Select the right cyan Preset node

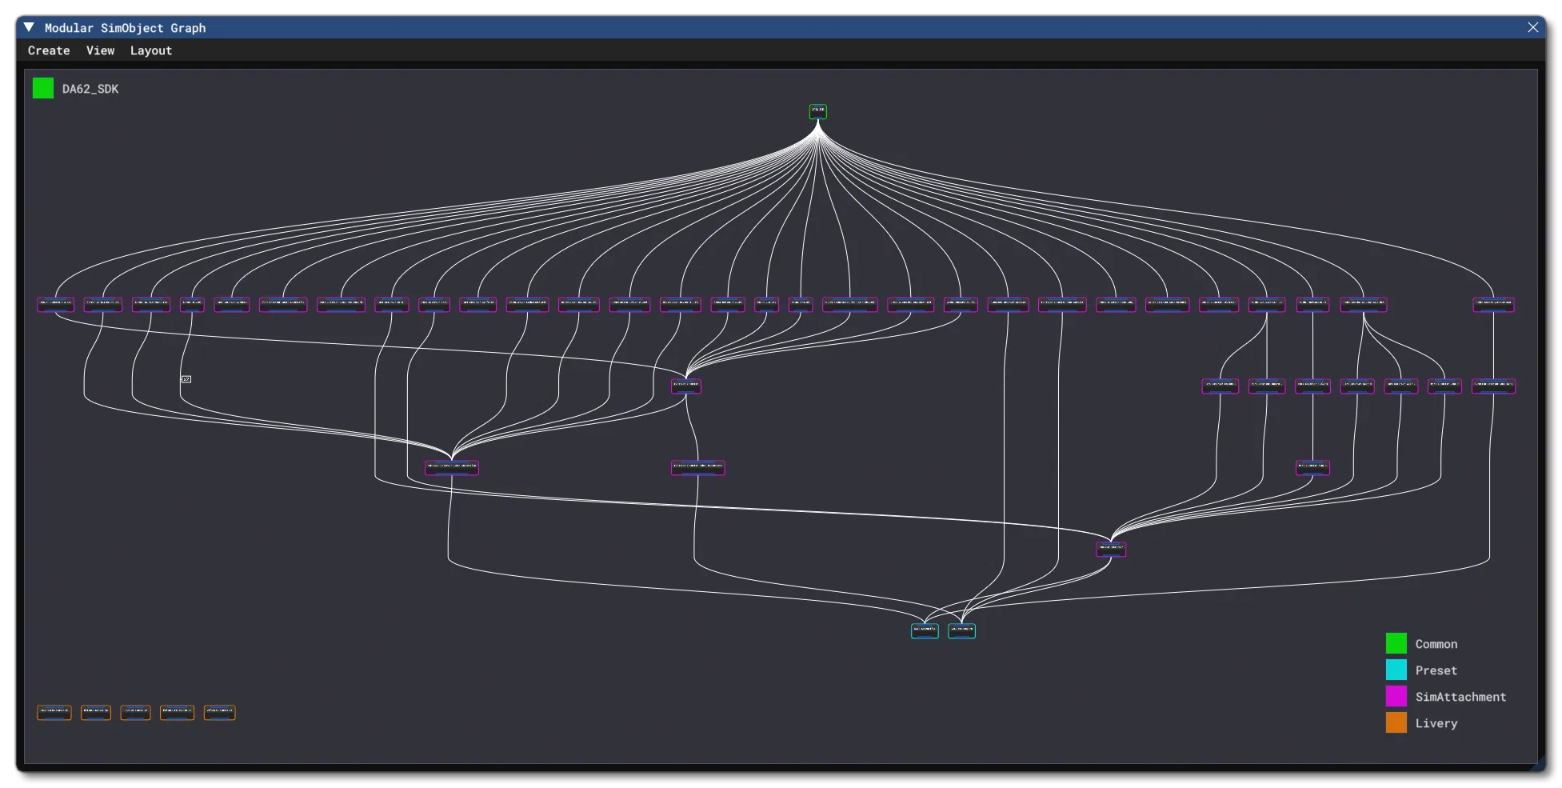click(961, 630)
